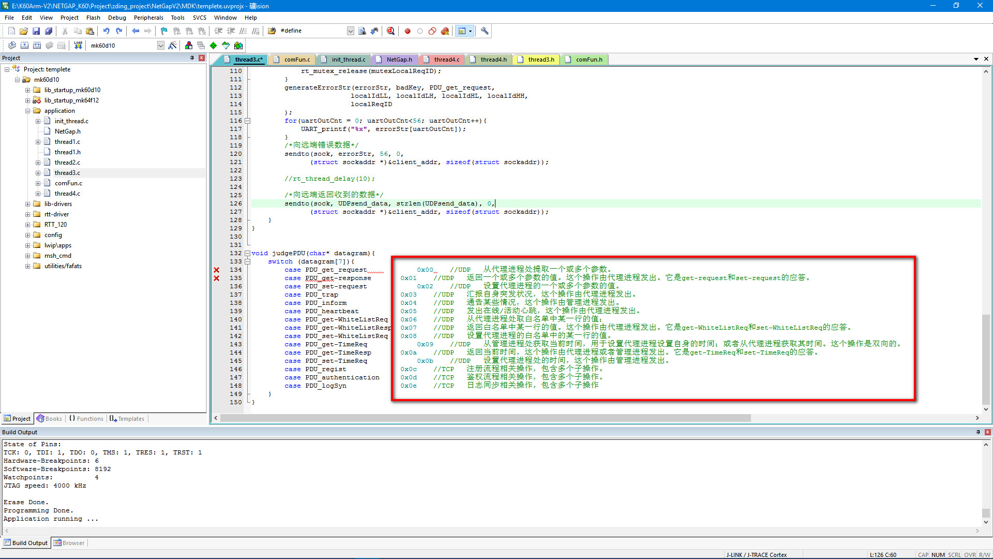
Task: Open the Peripherals menu
Action: click(148, 18)
